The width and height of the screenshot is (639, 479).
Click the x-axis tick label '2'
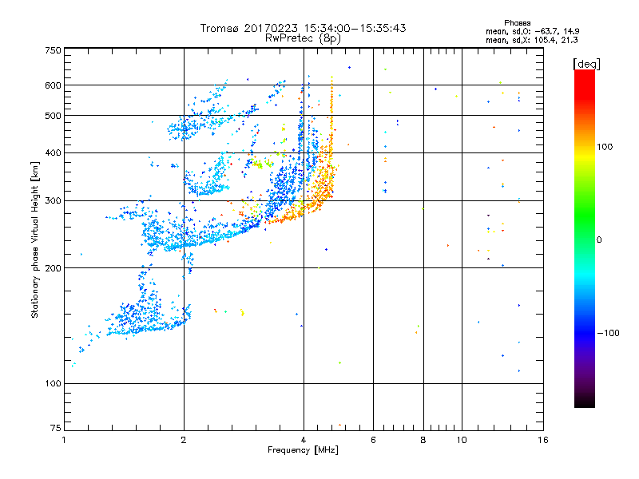(x=184, y=440)
